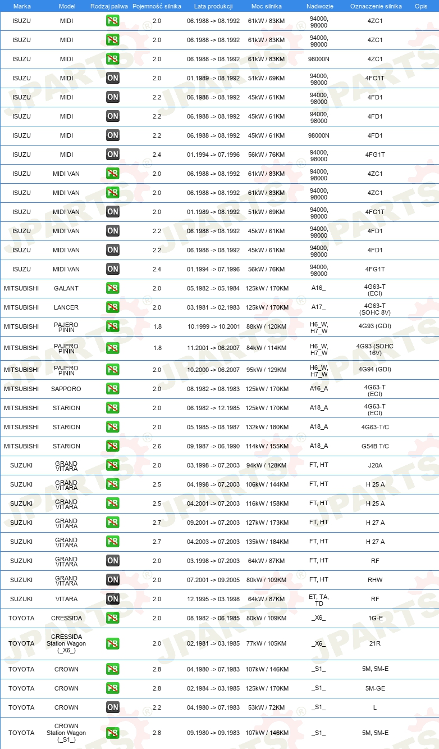439x749 pixels.
Task: Click the ON diesel icon for MIDI VAN 4FG1T
Action: coord(113,269)
